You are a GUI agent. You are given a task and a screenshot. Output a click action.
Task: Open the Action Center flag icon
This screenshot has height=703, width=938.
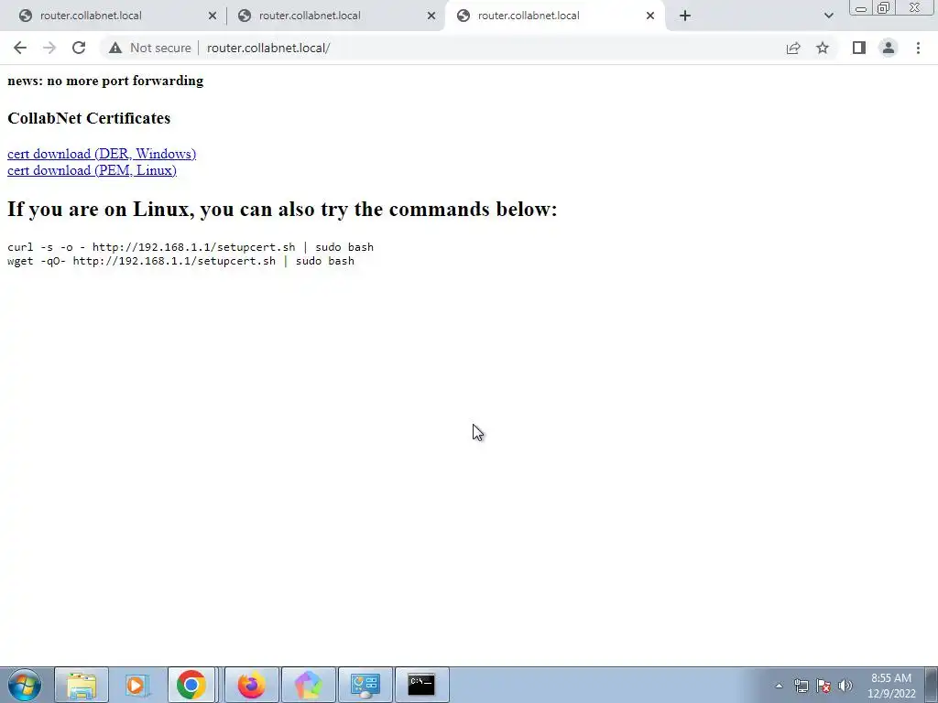[x=823, y=686]
